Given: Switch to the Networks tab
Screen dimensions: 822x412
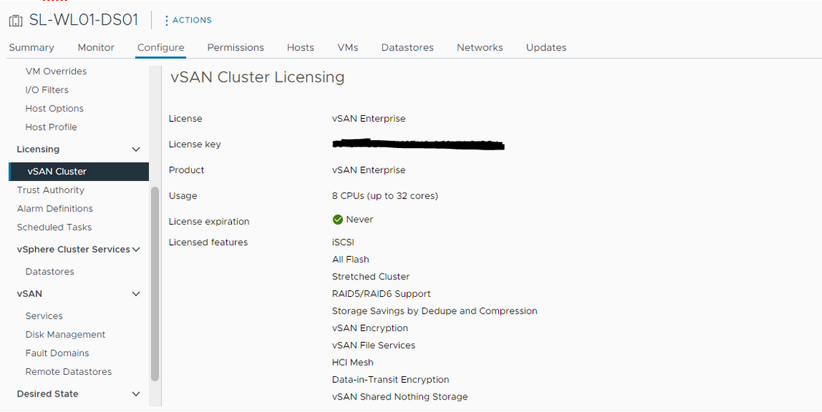Looking at the screenshot, I should (x=480, y=47).
